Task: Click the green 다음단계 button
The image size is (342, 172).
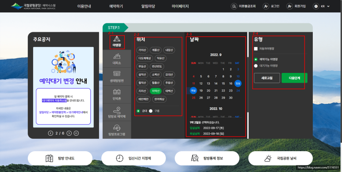Action: point(295,78)
